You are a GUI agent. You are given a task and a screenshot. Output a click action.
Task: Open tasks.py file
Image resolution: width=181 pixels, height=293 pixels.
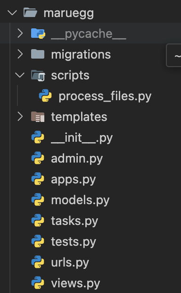point(74,221)
